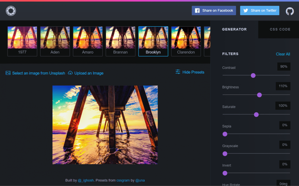Click the Sepia slider handle
The image size is (299, 186).
[x=225, y=134]
